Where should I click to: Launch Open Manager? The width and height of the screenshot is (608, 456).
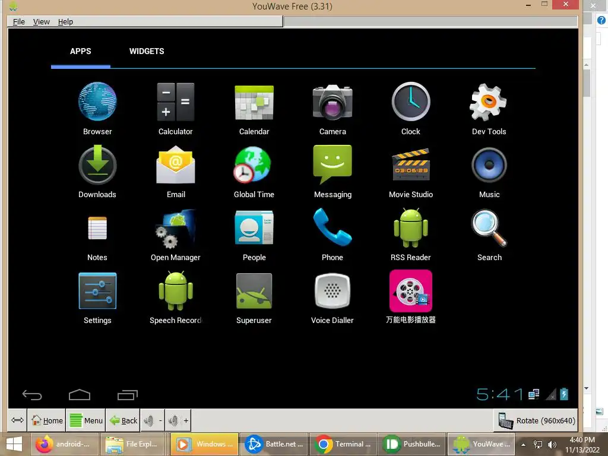[176, 235]
